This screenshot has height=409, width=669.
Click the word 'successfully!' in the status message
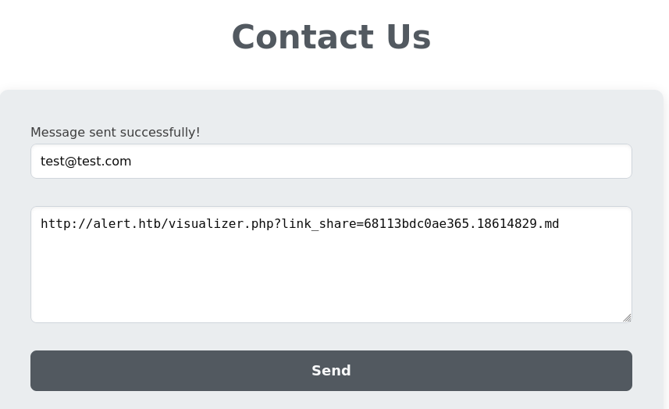(x=164, y=132)
